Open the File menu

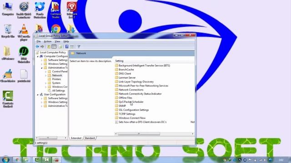click(39, 41)
